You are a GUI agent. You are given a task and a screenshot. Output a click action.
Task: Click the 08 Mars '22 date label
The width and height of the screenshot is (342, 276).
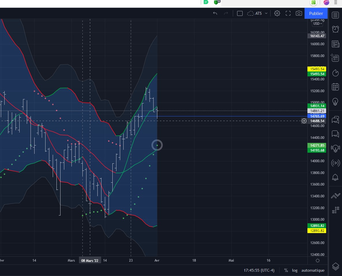[x=90, y=260]
